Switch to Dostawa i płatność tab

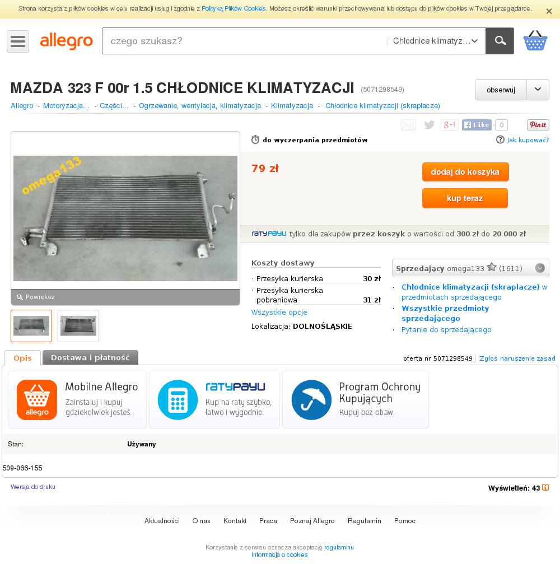[x=90, y=357]
